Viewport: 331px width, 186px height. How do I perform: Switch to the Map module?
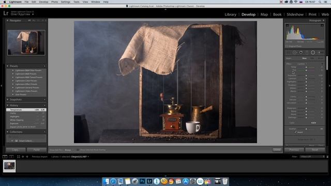pos(264,14)
